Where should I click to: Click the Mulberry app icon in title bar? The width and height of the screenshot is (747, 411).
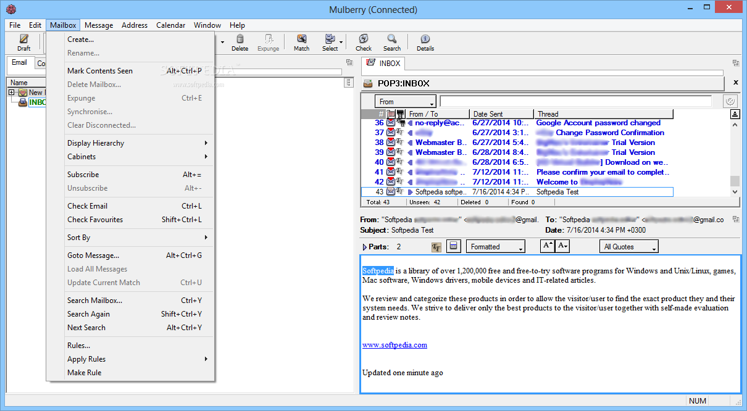pyautogui.click(x=10, y=9)
